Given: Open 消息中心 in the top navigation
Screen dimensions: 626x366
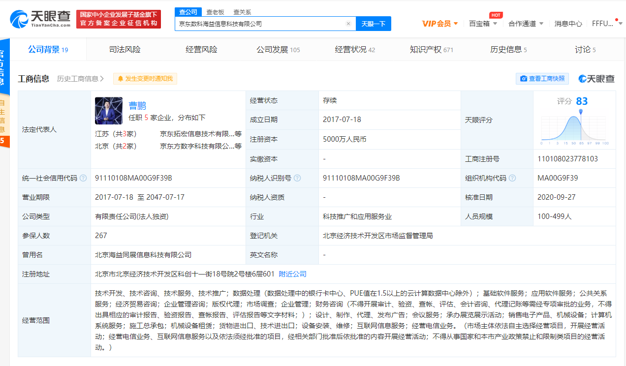Looking at the screenshot, I should coord(568,24).
